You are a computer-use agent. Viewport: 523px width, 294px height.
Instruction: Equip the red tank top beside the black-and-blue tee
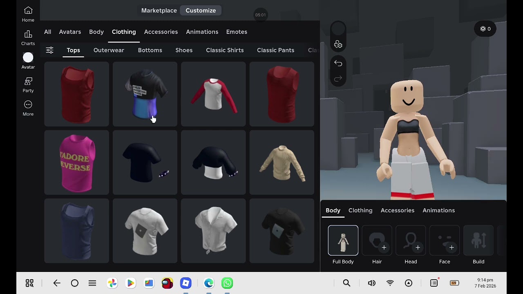click(77, 94)
